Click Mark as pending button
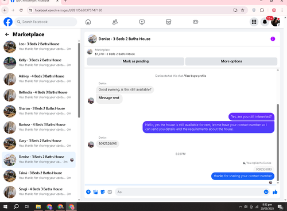 pyautogui.click(x=135, y=61)
